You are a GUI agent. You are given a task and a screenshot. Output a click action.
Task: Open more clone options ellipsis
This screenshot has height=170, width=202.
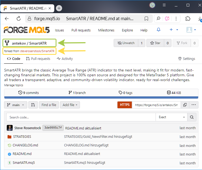(194, 105)
